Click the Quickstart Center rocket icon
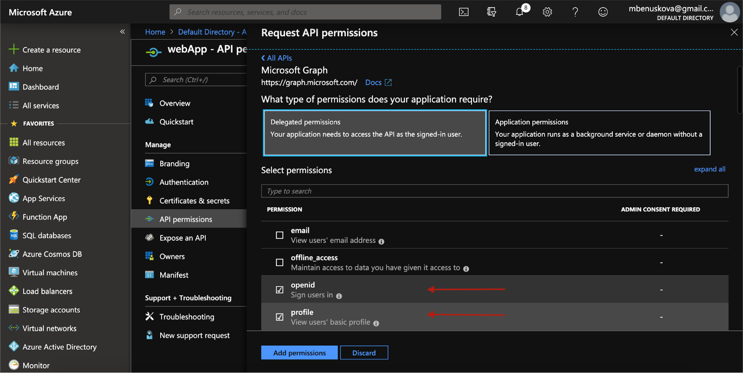Image resolution: width=743 pixels, height=373 pixels. click(14, 179)
